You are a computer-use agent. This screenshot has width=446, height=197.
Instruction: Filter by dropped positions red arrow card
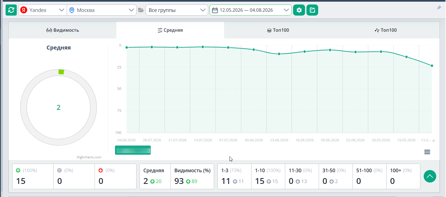pos(115,176)
